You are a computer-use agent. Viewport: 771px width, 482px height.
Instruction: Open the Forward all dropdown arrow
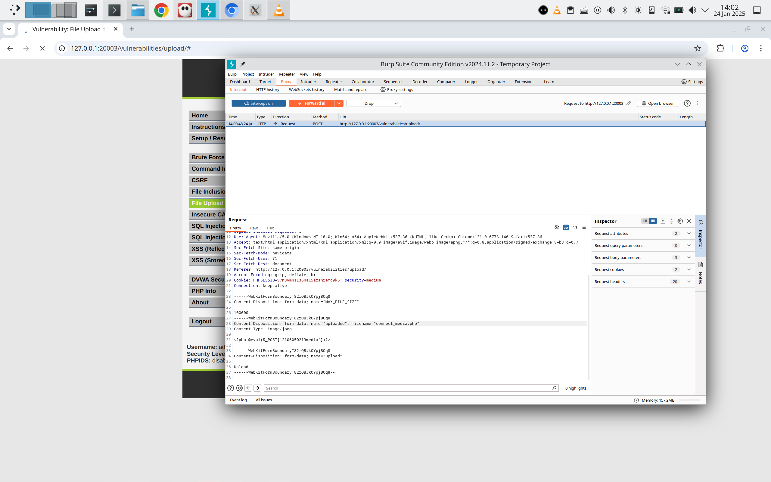click(339, 103)
